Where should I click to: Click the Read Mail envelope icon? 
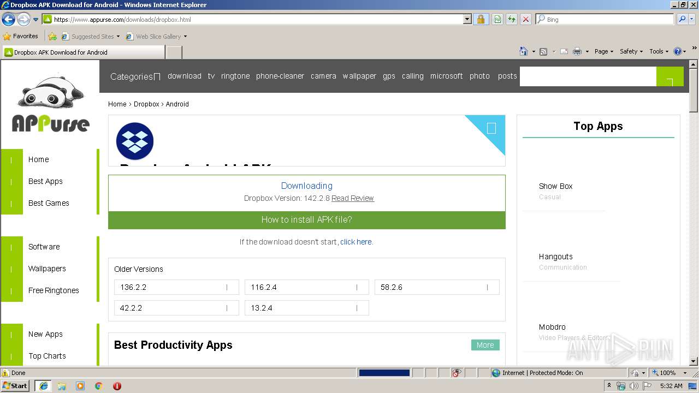coord(564,51)
